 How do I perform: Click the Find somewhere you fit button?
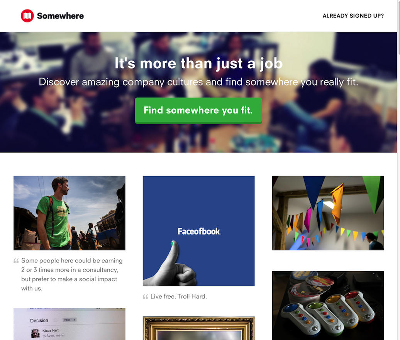pos(198,110)
